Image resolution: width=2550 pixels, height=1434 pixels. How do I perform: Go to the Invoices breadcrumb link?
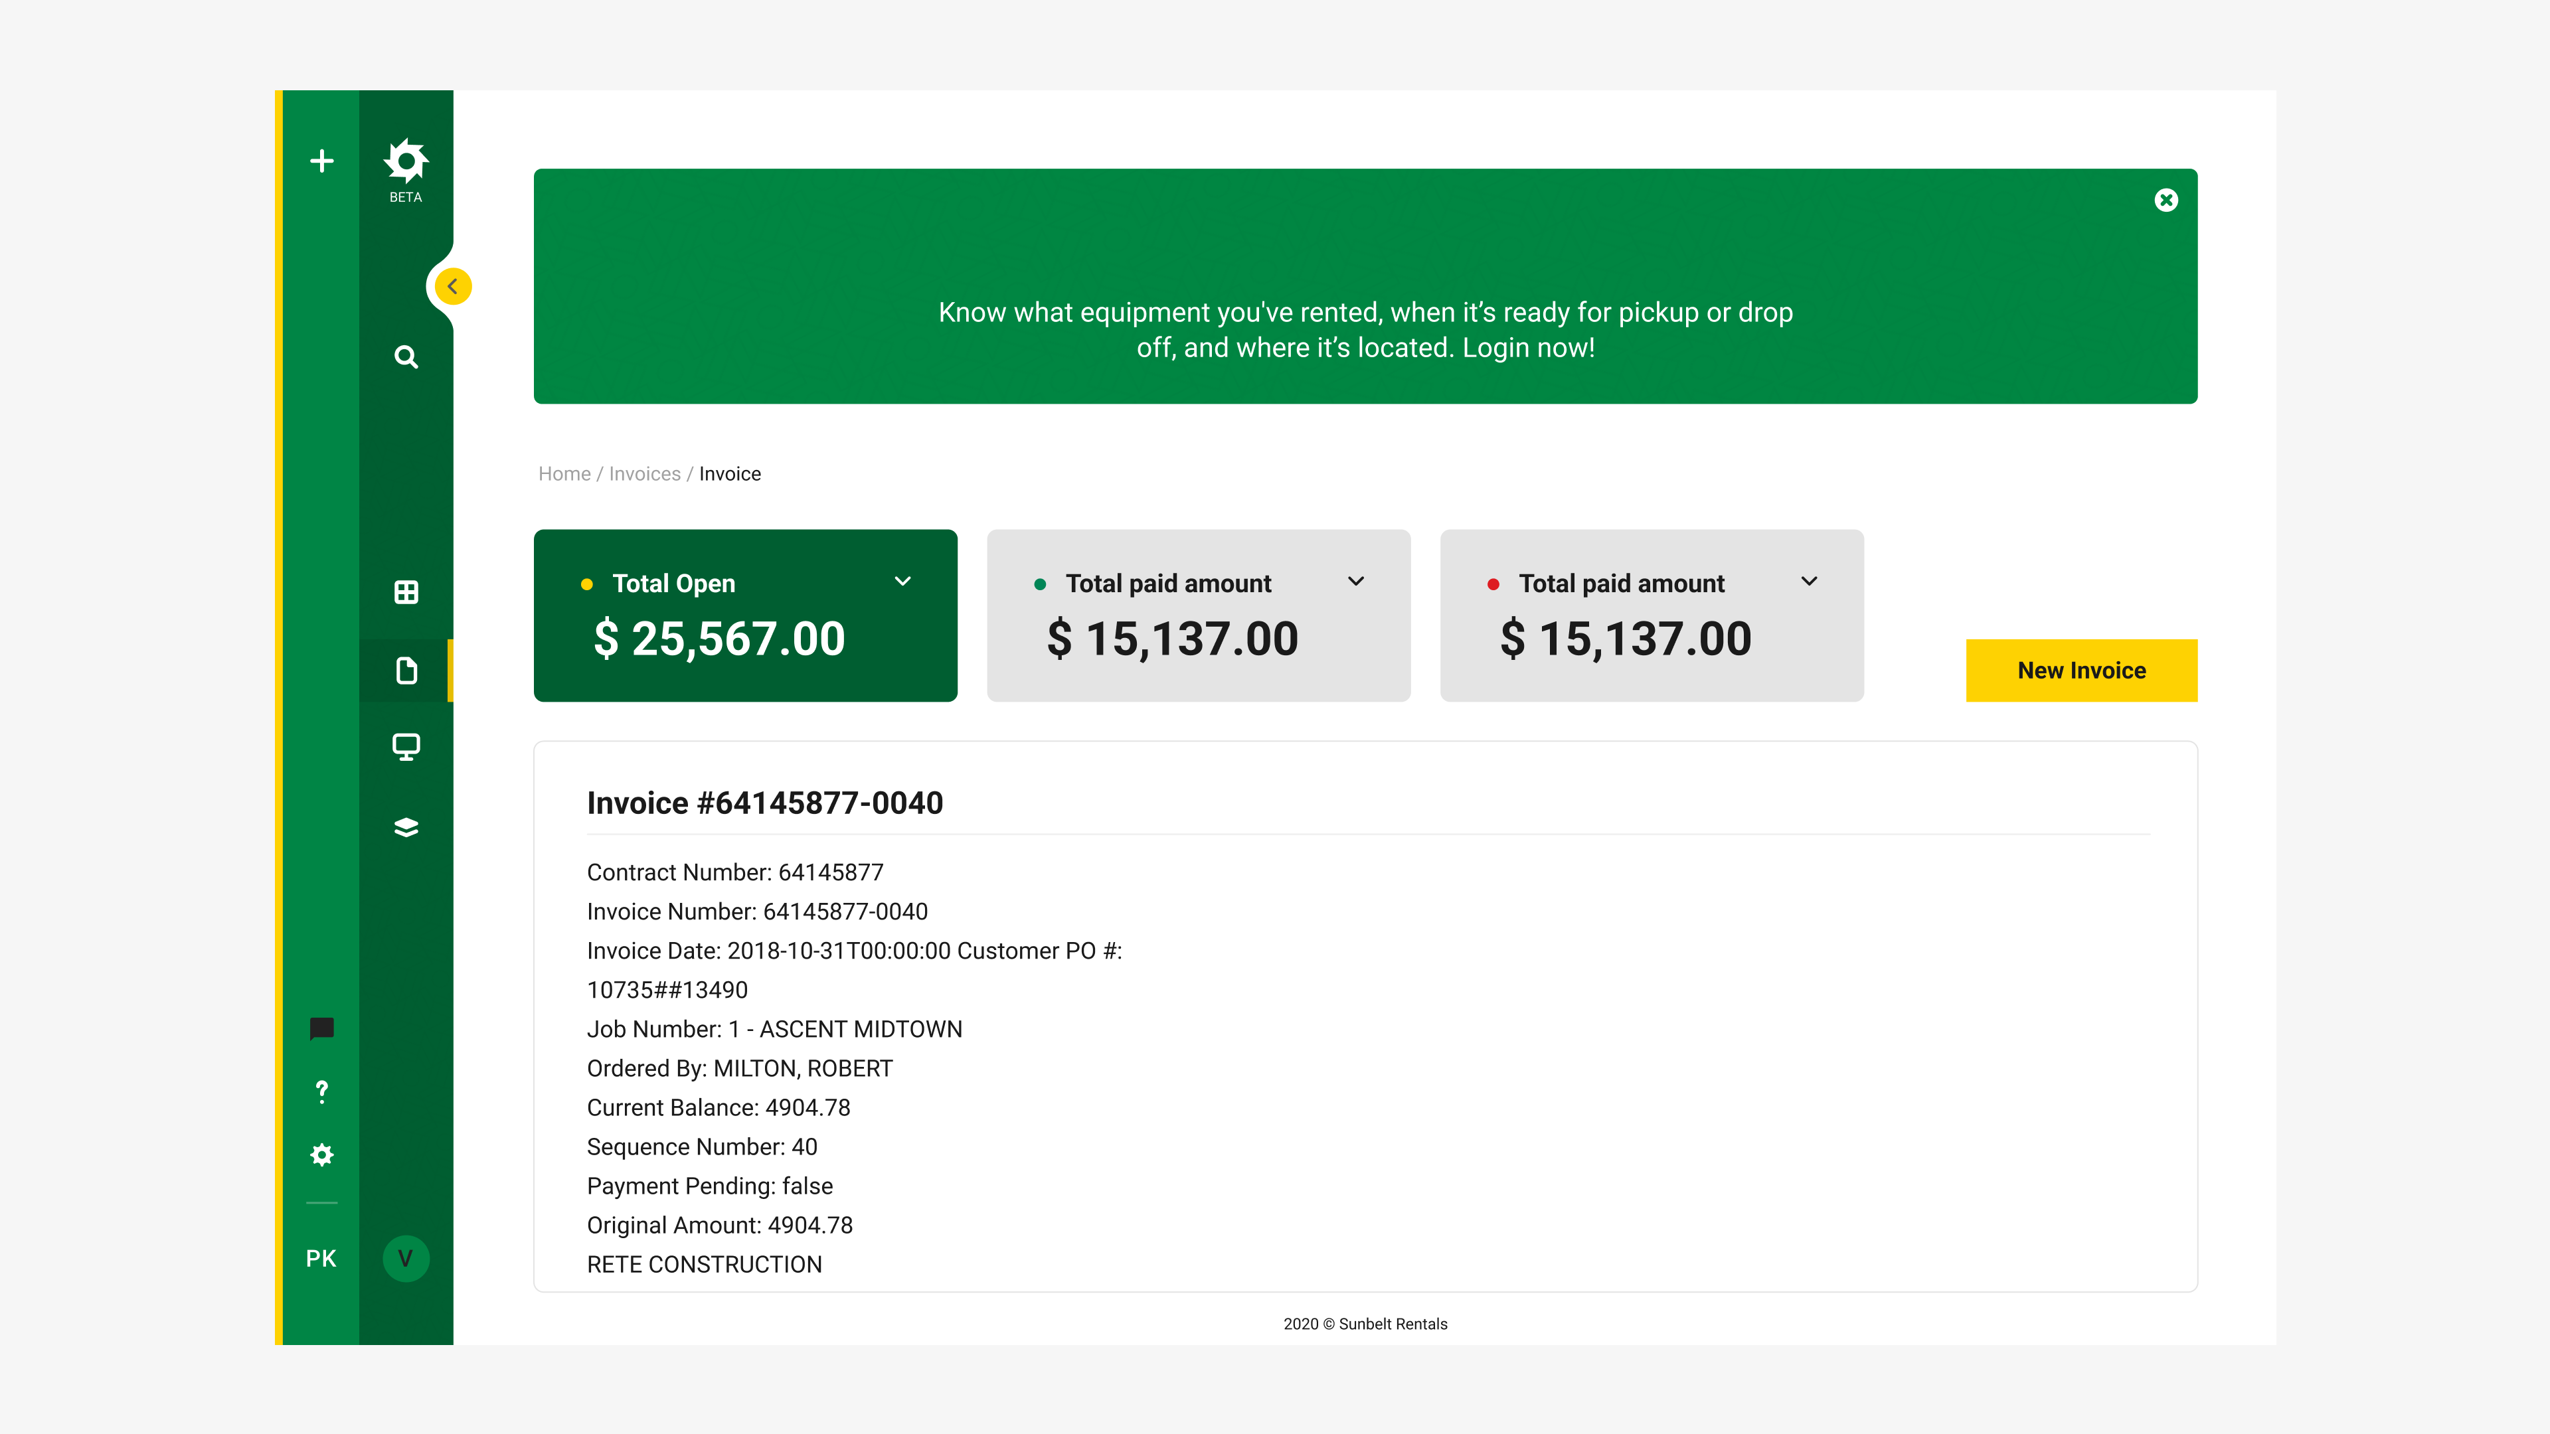[644, 474]
